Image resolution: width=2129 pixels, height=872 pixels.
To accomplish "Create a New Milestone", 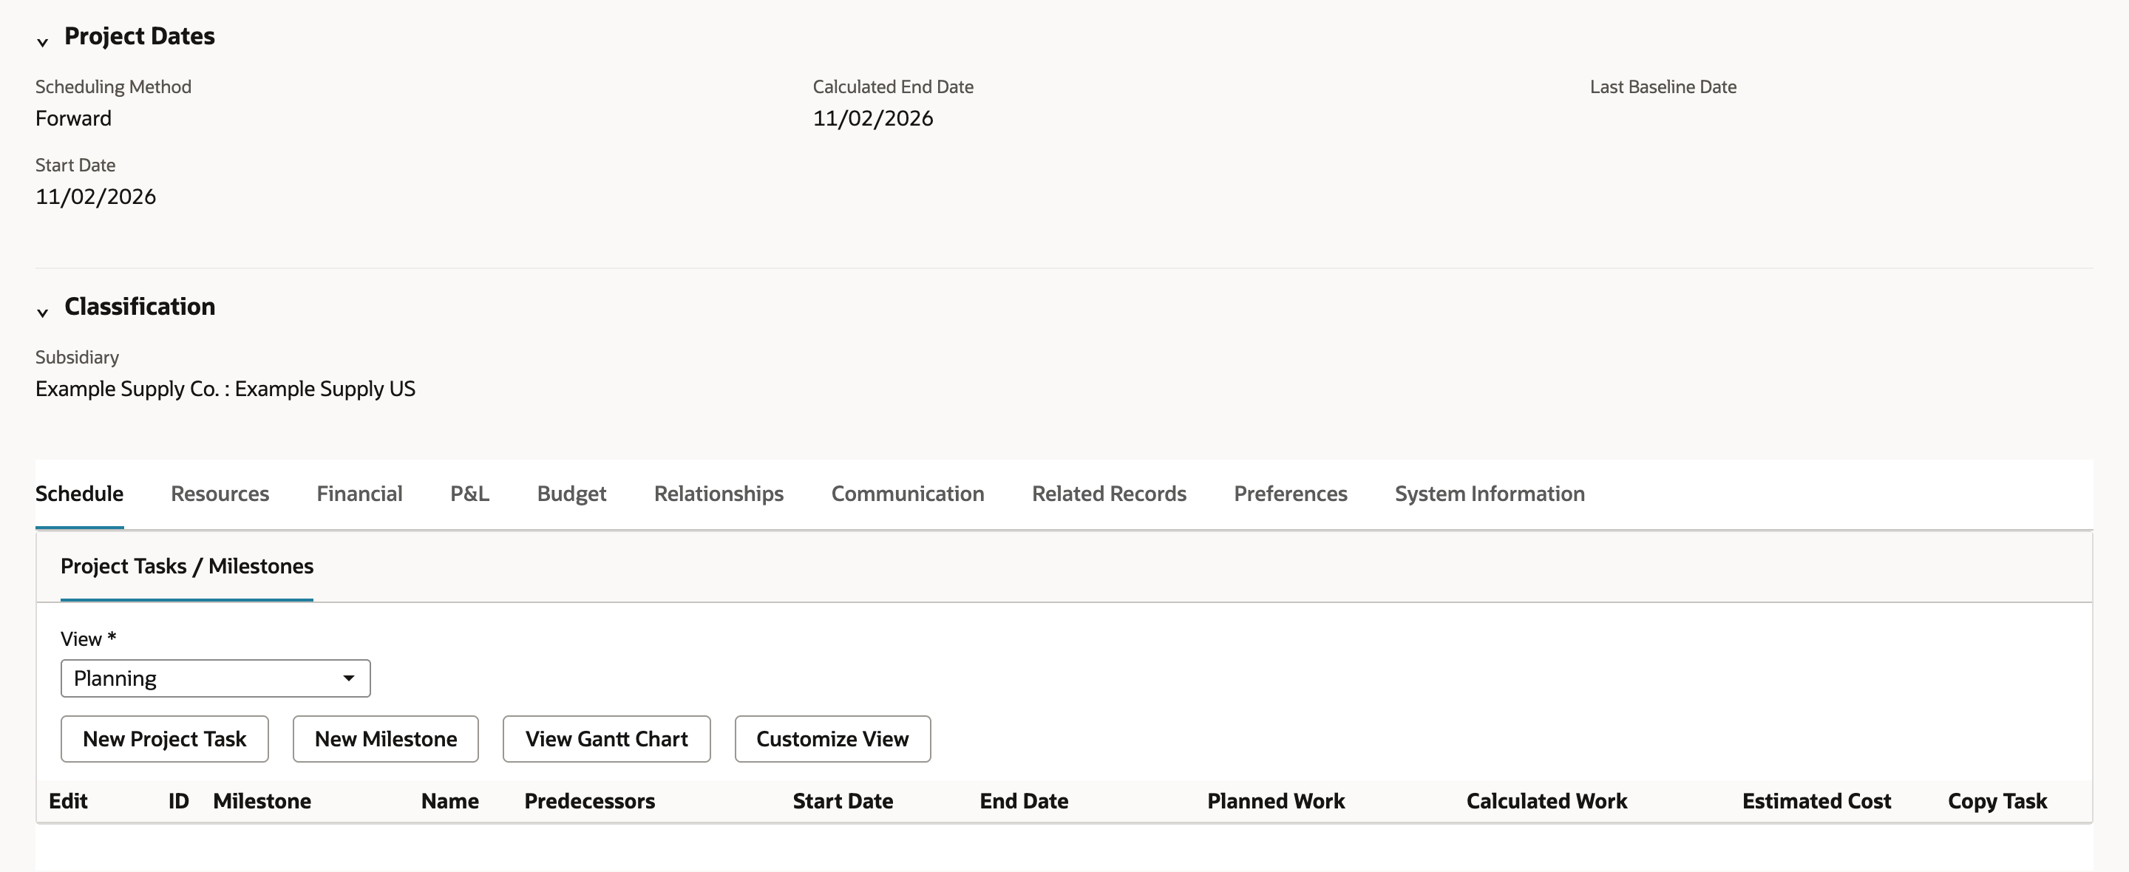I will pyautogui.click(x=386, y=739).
